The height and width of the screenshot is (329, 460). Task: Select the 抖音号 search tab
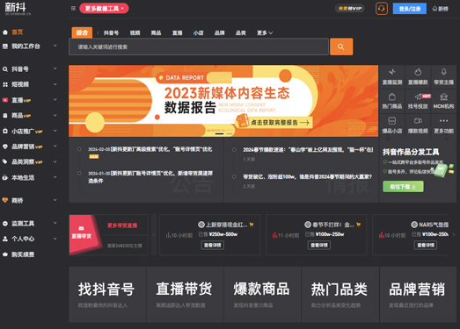(x=111, y=33)
